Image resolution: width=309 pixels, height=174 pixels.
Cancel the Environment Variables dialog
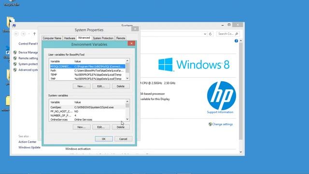coord(124,139)
